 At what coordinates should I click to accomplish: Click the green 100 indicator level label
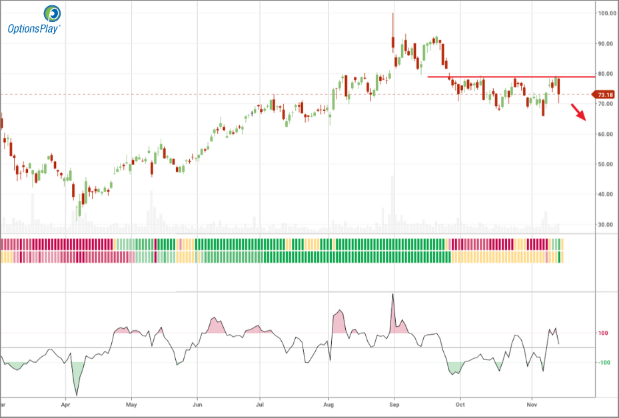coord(604,333)
